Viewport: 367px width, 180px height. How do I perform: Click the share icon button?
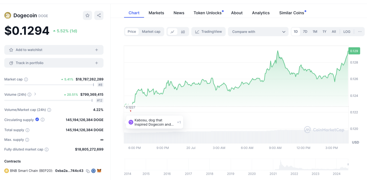coord(99,15)
